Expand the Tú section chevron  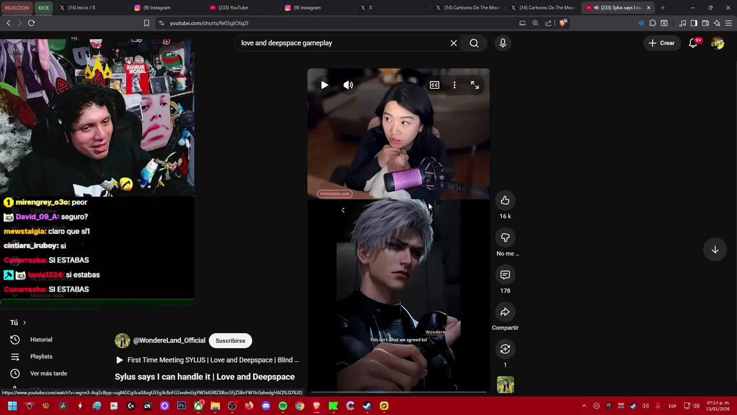(x=24, y=323)
